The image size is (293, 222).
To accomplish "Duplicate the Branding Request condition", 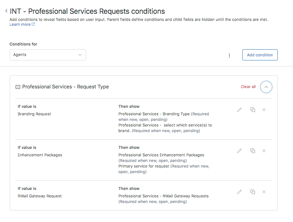I will (253, 110).
